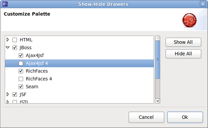Close the Show/Hide Drawers dialog
This screenshot has width=208, height=128.
[x=203, y=4]
